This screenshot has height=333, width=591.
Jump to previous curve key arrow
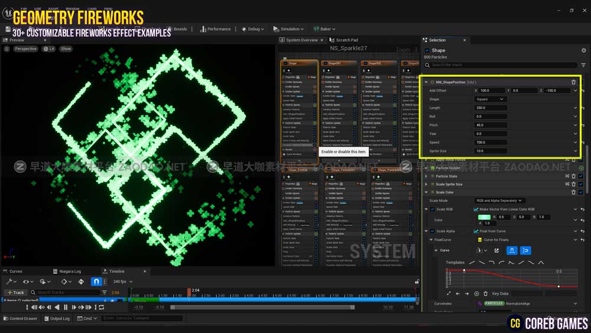pos(457,293)
